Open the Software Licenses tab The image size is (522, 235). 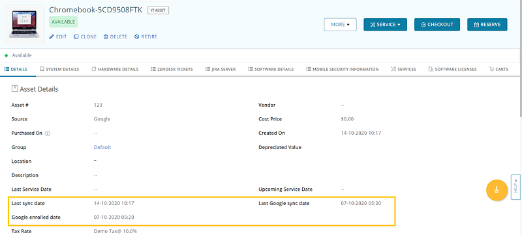(452, 70)
